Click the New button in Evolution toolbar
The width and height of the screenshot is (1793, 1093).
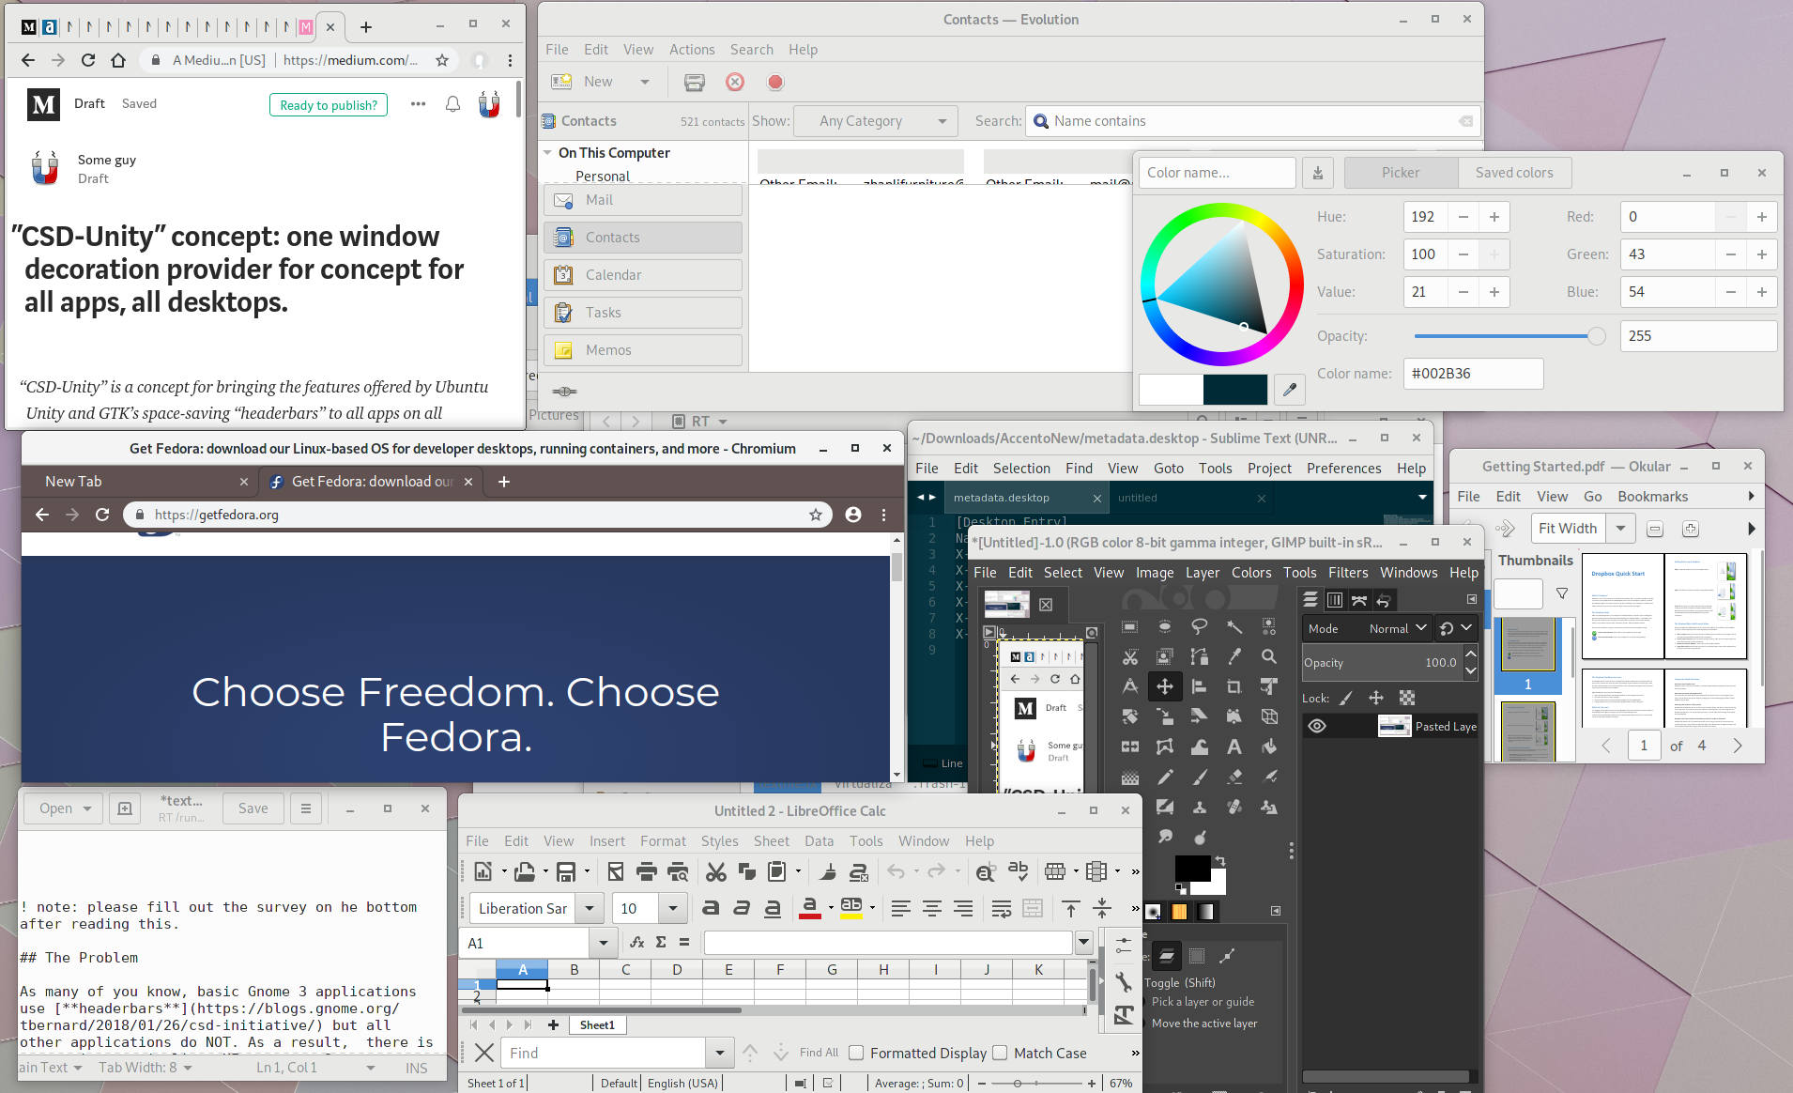[x=585, y=83]
